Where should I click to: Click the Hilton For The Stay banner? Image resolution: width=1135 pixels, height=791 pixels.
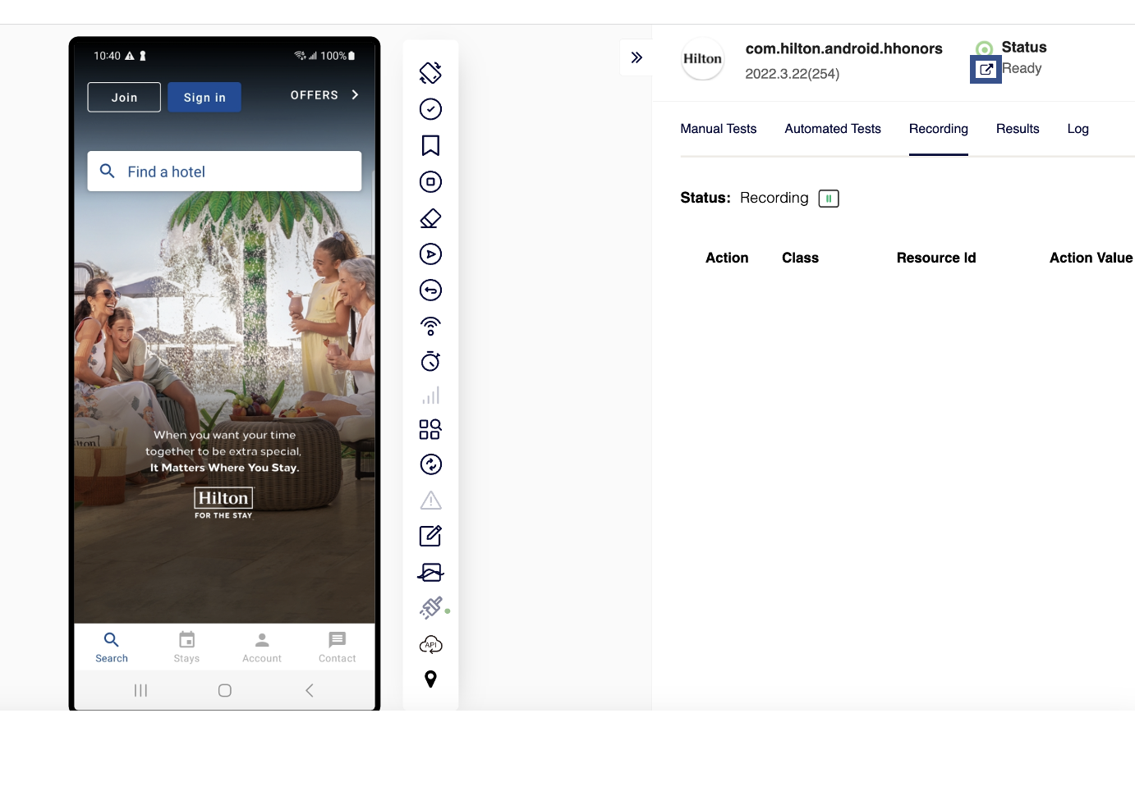[224, 503]
